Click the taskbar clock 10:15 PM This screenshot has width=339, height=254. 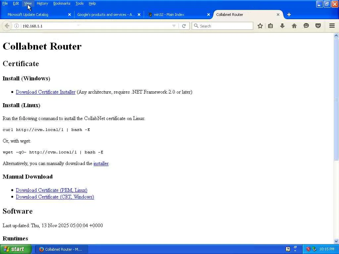point(326,249)
